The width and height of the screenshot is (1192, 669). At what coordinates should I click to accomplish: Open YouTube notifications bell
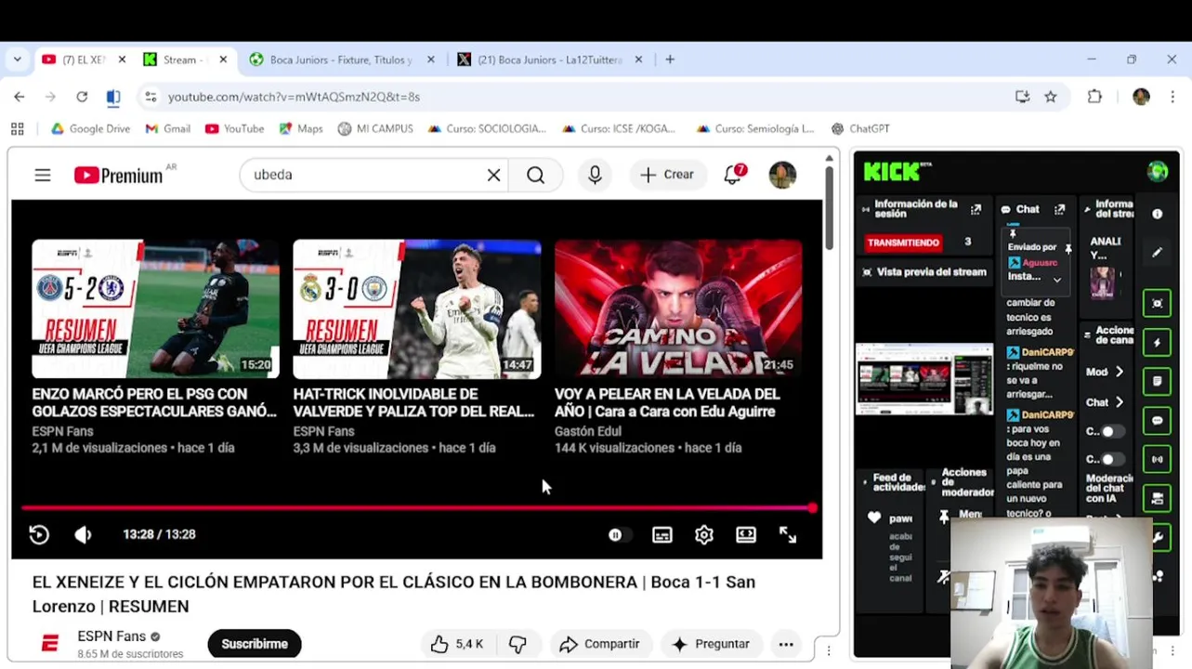point(733,175)
